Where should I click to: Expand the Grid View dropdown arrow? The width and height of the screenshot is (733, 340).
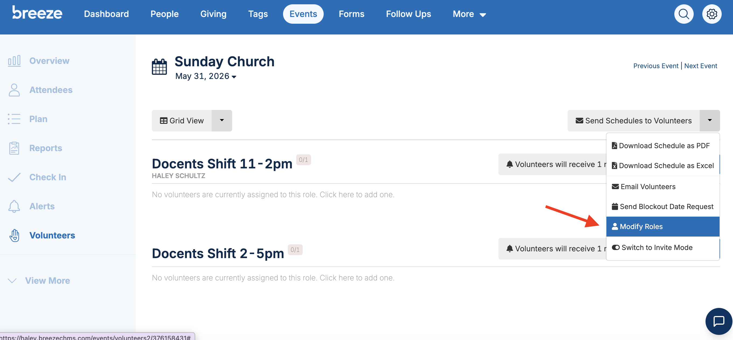coord(222,120)
